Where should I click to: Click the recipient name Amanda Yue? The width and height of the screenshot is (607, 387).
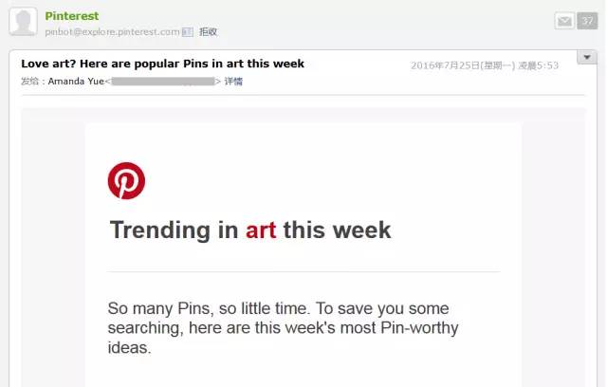pyautogui.click(x=76, y=82)
